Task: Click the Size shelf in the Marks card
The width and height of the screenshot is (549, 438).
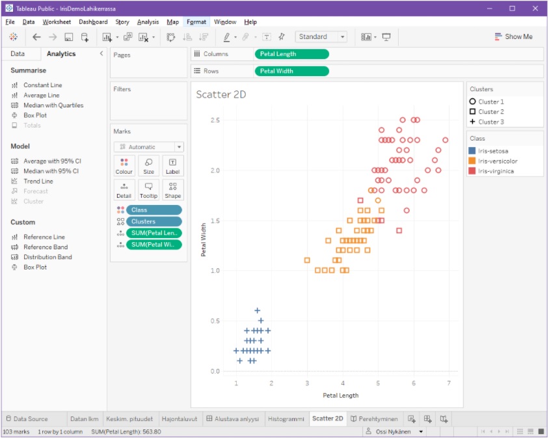Action: click(148, 165)
